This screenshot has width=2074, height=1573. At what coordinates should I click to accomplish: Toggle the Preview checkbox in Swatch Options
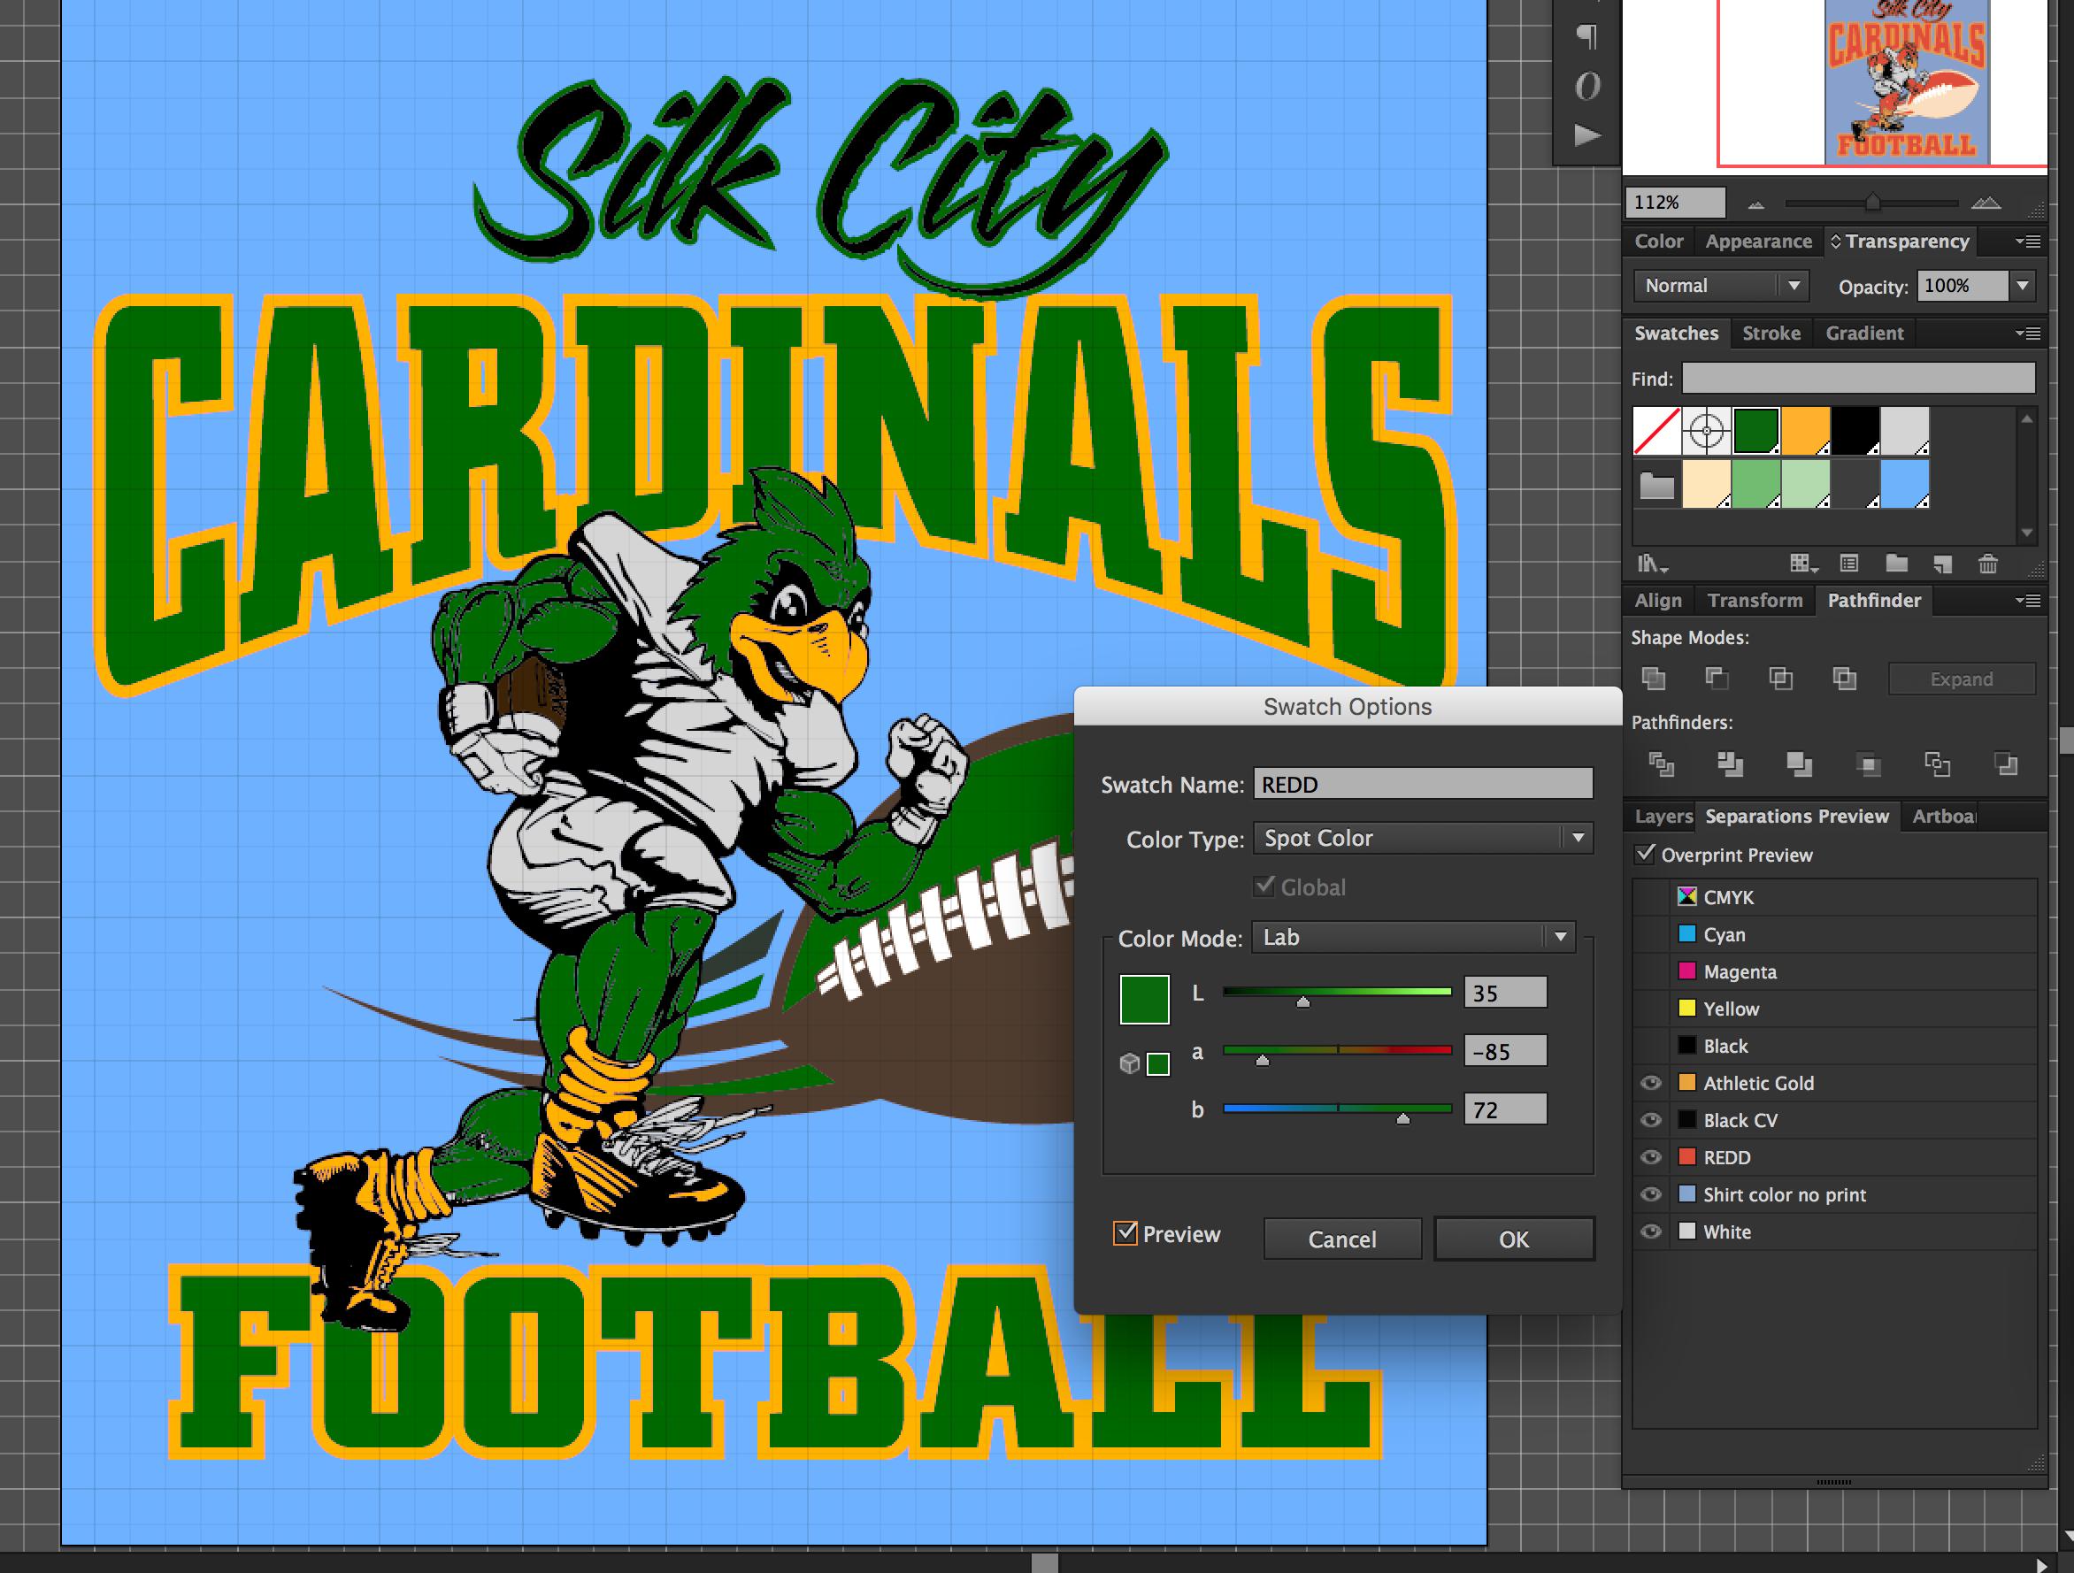[1125, 1232]
